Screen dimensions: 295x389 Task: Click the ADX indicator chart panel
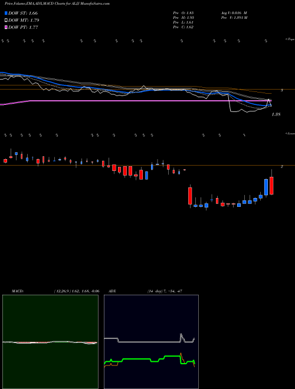[151, 342]
